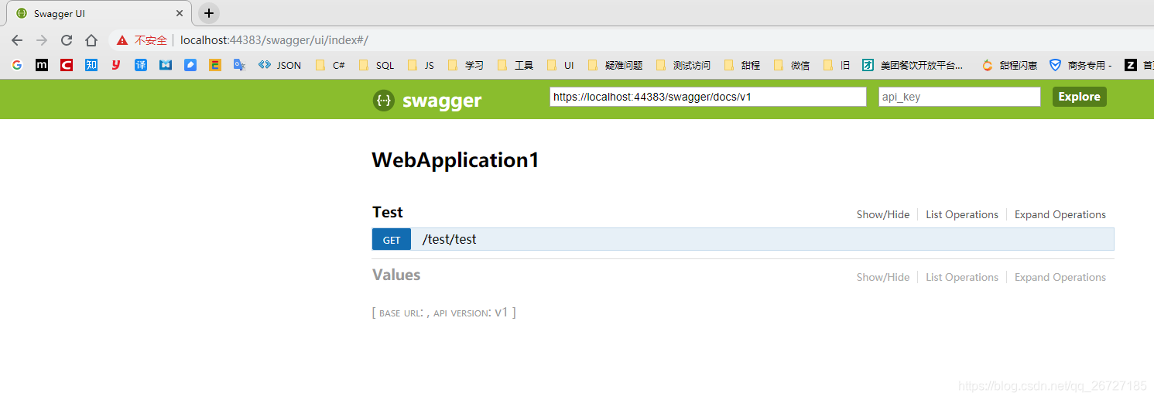Open the C# bookmarks folder
This screenshot has width=1154, height=400.
click(x=330, y=65)
